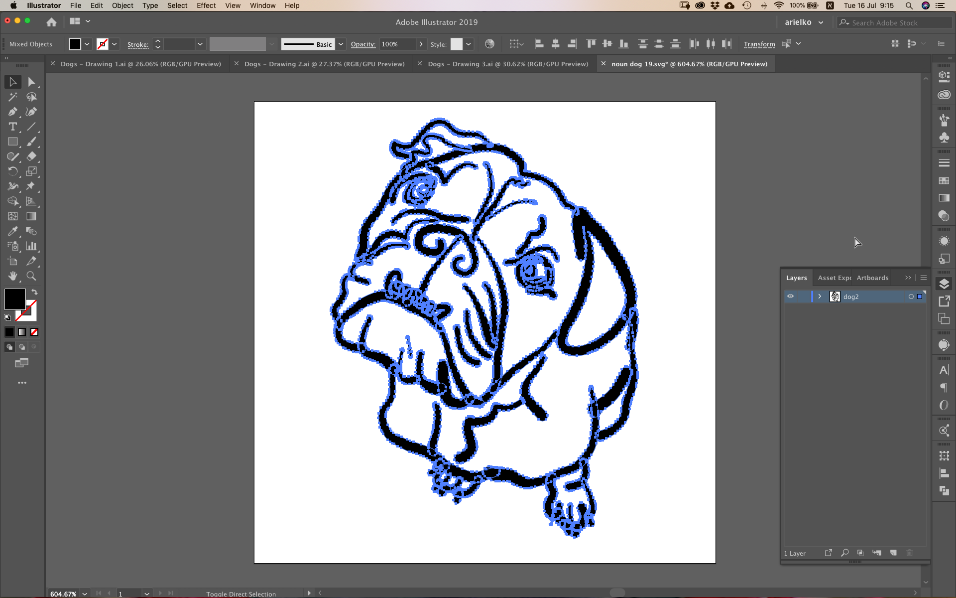Click the Create New Layer icon
Screen dimensions: 956x598
tap(893, 553)
